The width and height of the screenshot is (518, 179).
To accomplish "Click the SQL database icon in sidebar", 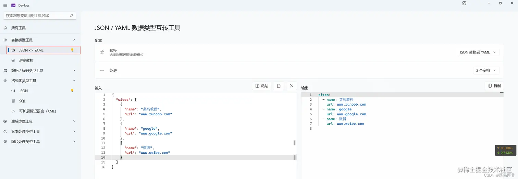I will [x=13, y=101].
